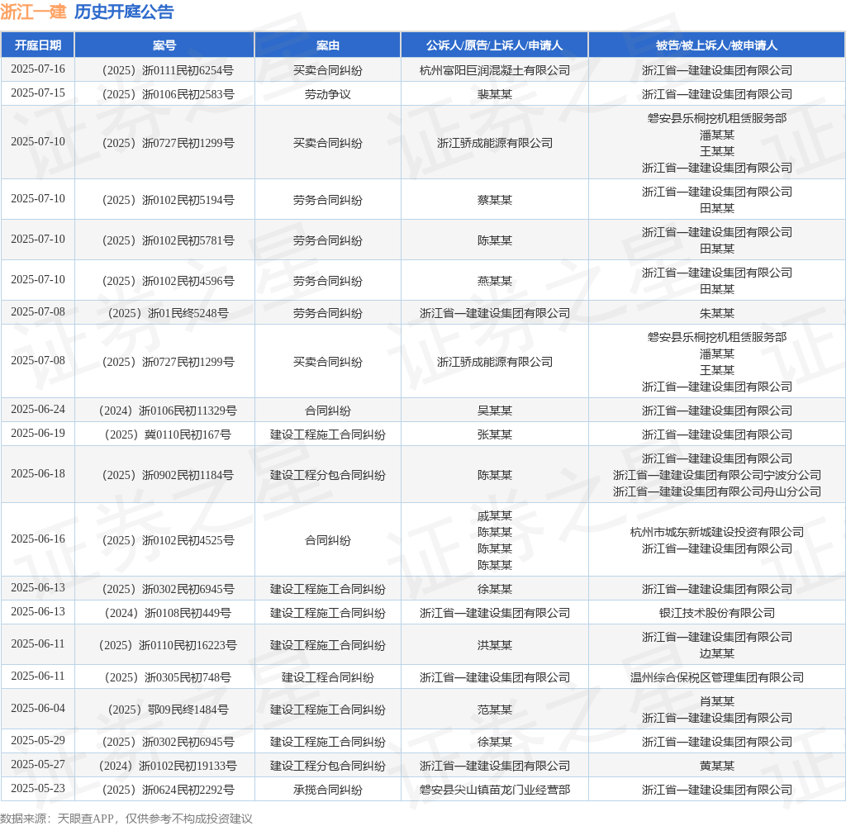Click case number (2024)浙0106民初11329号

169,411
